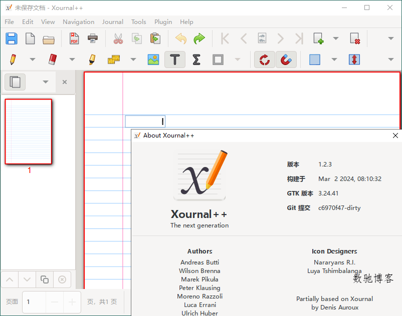Delete page using sidebar circle-x button
This screenshot has height=316, width=402.
(x=62, y=279)
